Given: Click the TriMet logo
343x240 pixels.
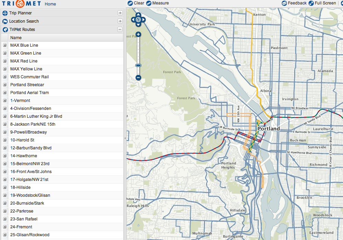Looking at the screenshot, I should 21,4.
